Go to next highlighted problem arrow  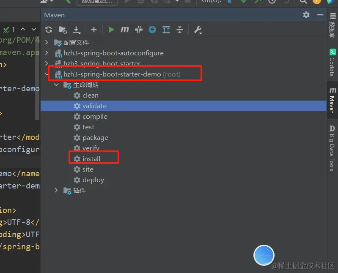click(x=33, y=29)
